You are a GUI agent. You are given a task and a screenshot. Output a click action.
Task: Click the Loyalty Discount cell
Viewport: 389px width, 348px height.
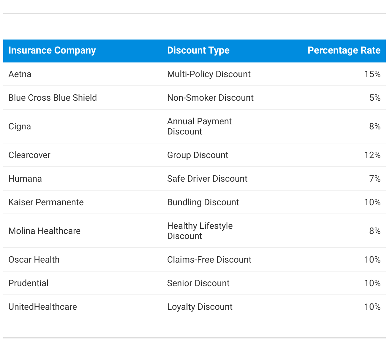pyautogui.click(x=200, y=307)
